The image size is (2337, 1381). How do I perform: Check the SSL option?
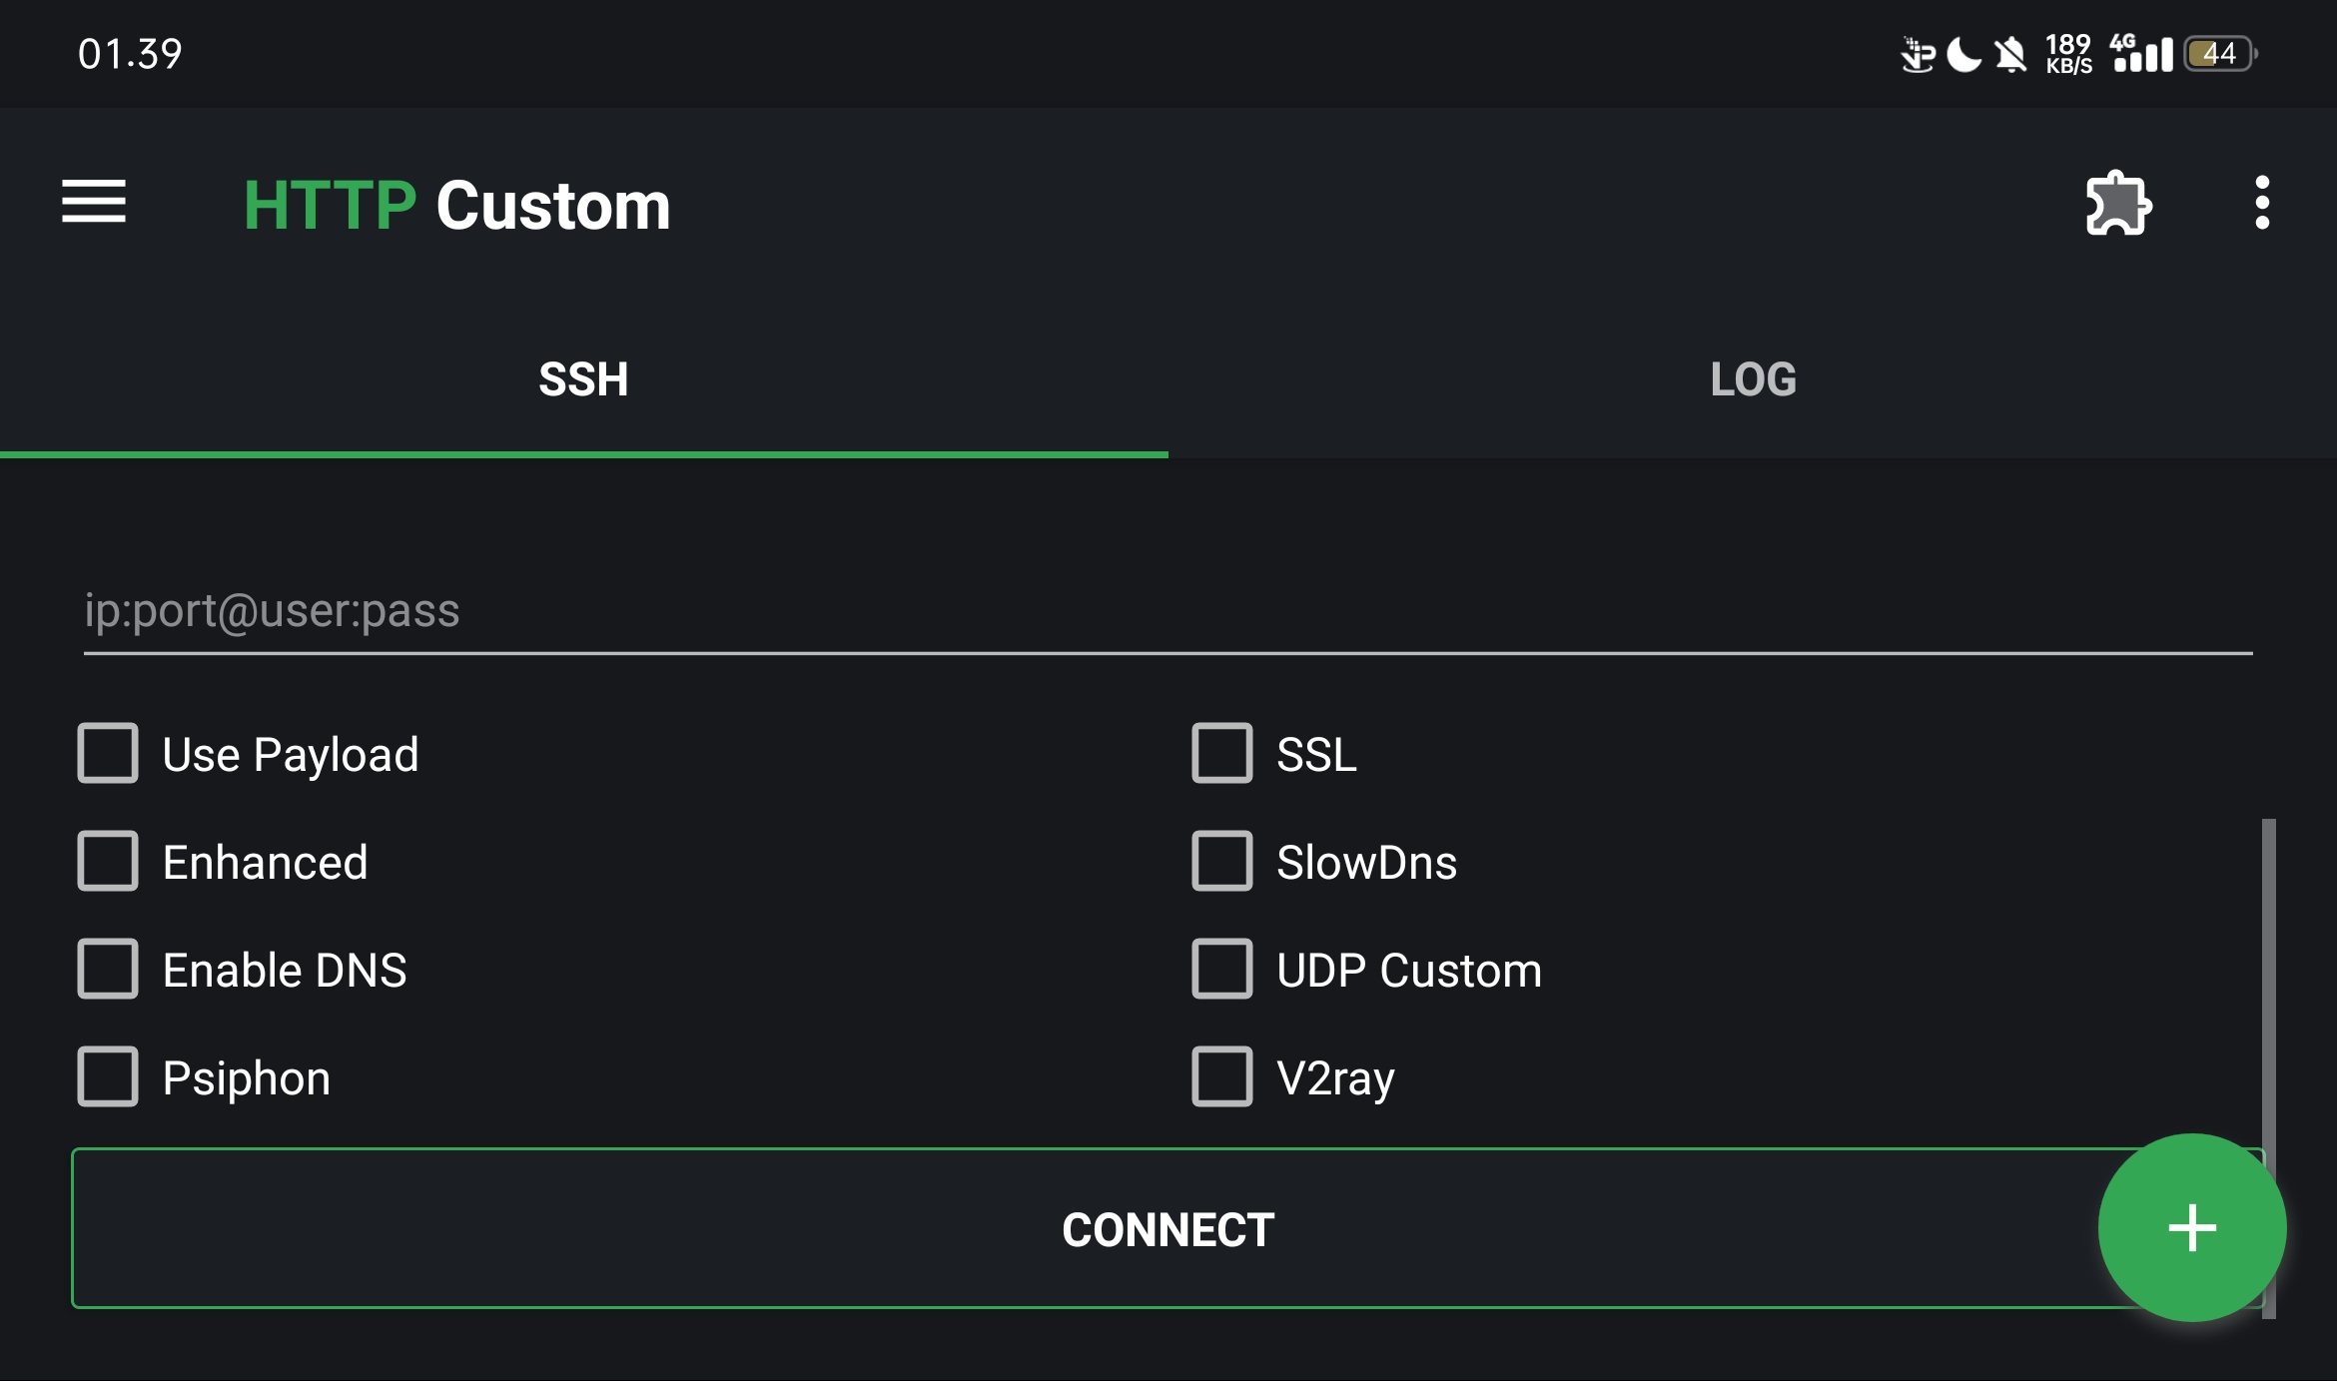click(1222, 753)
